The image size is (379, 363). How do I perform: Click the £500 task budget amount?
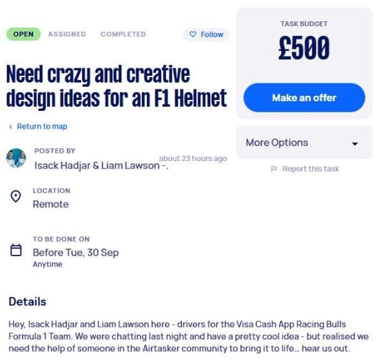point(304,48)
